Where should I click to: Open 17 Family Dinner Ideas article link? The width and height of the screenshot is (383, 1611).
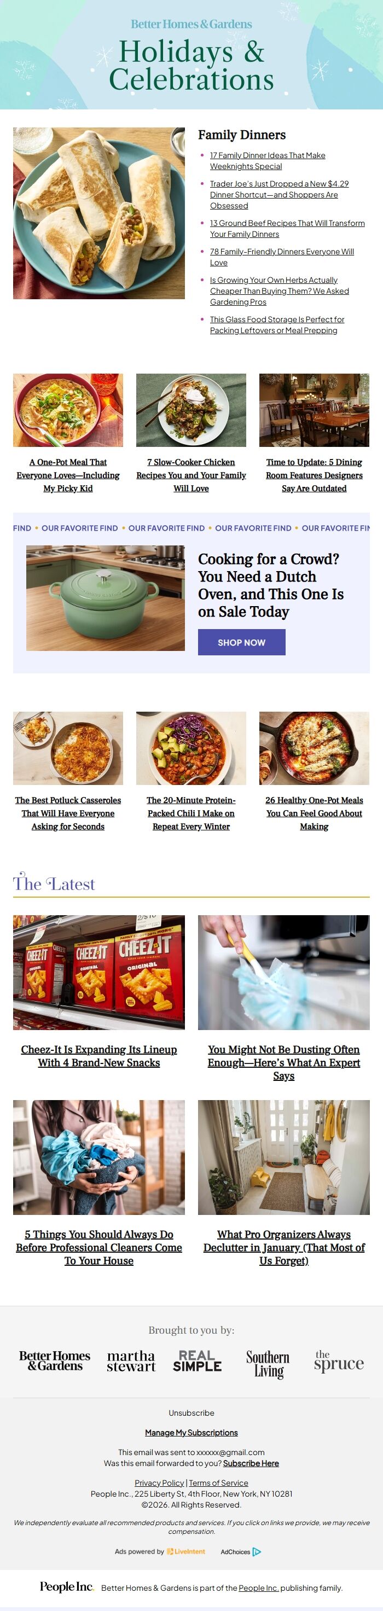click(267, 161)
